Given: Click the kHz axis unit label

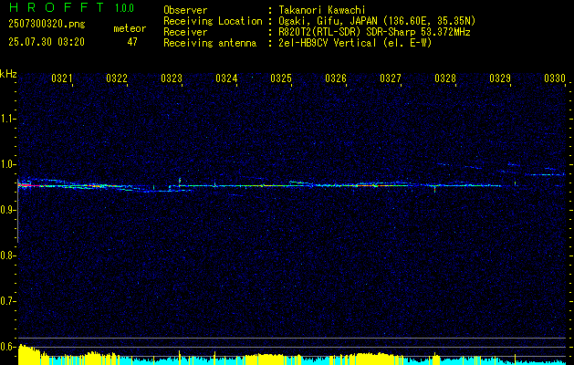Looking at the screenshot, I should click(8, 74).
